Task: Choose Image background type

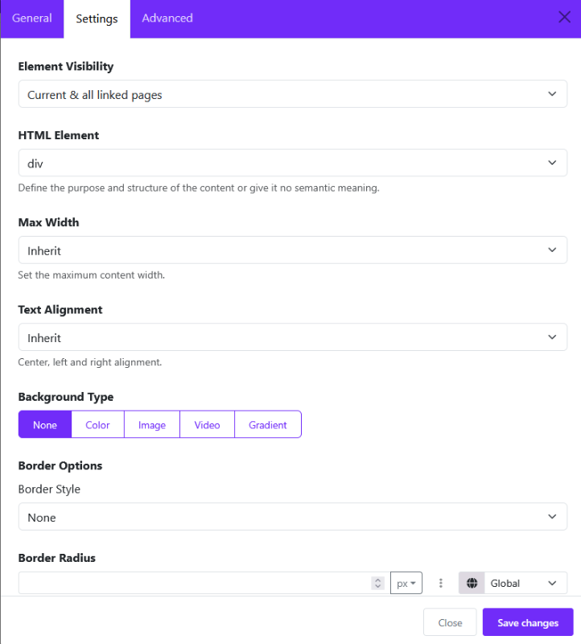Action: (x=152, y=425)
